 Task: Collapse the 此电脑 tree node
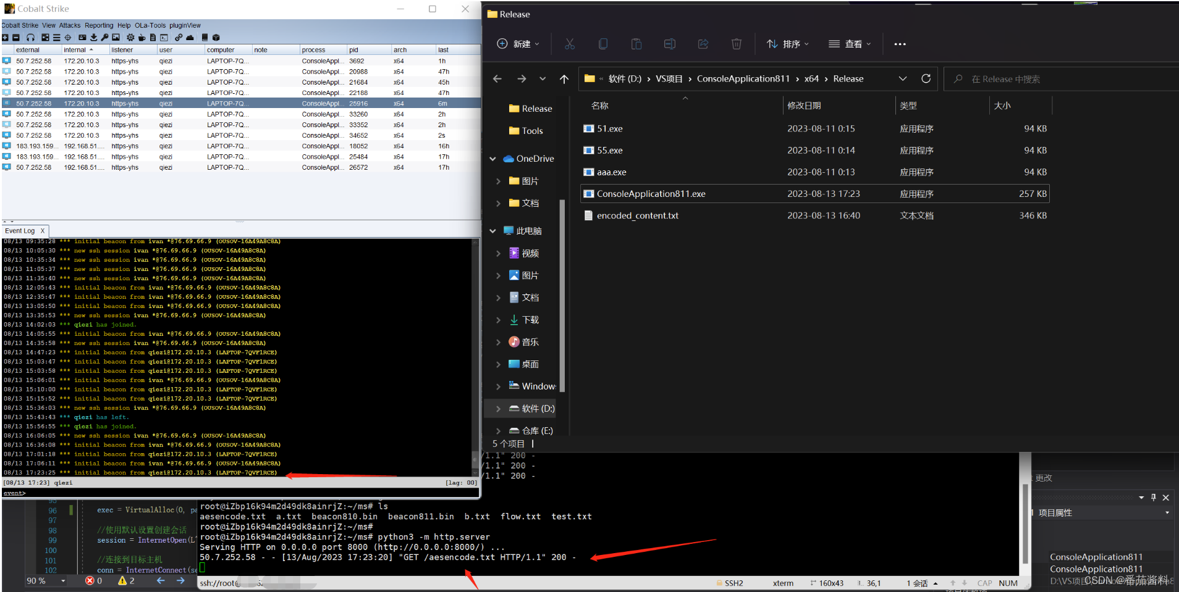[493, 231]
